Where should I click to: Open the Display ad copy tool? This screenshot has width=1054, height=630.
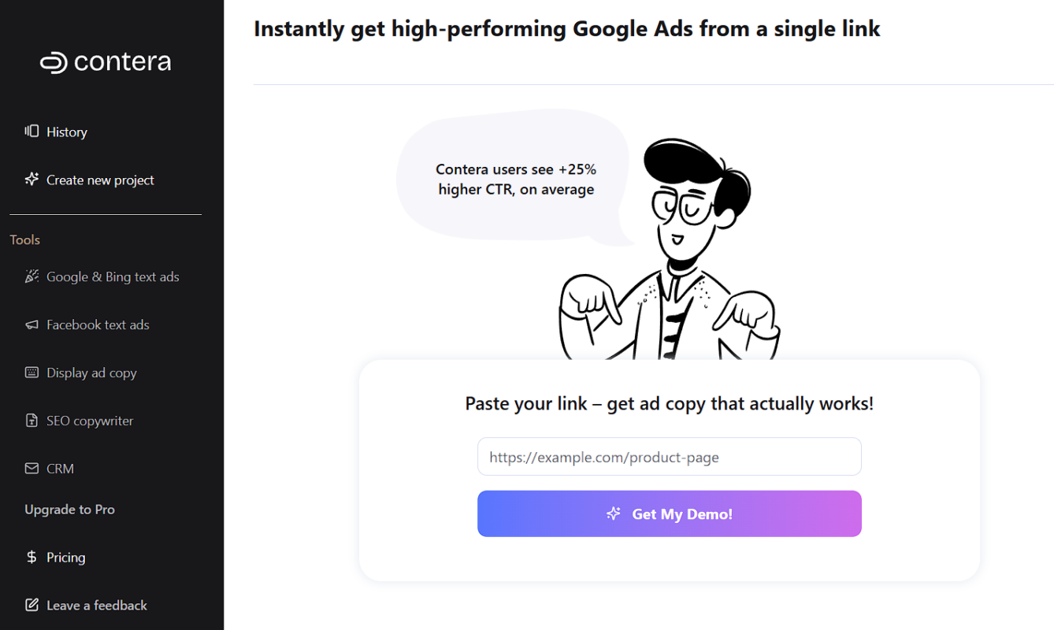click(x=91, y=373)
